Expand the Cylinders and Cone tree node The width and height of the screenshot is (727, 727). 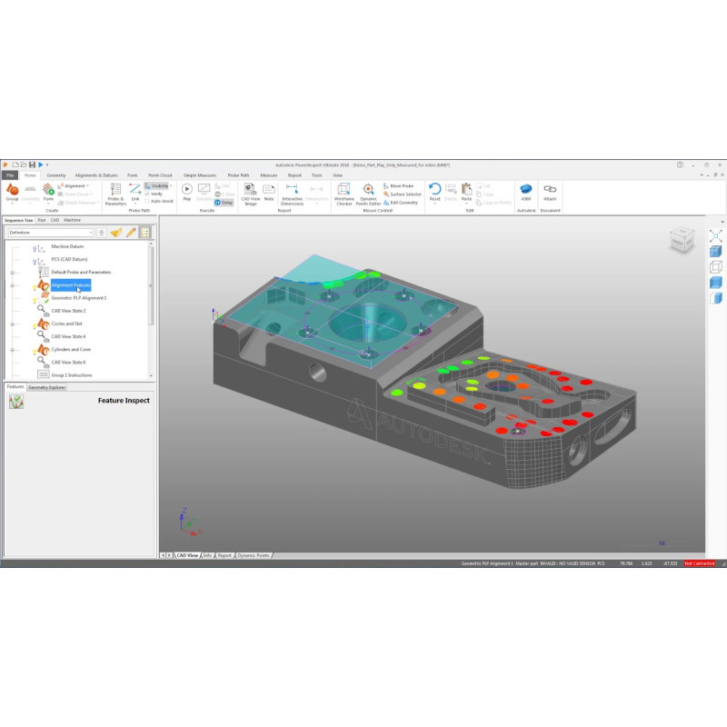(12, 349)
